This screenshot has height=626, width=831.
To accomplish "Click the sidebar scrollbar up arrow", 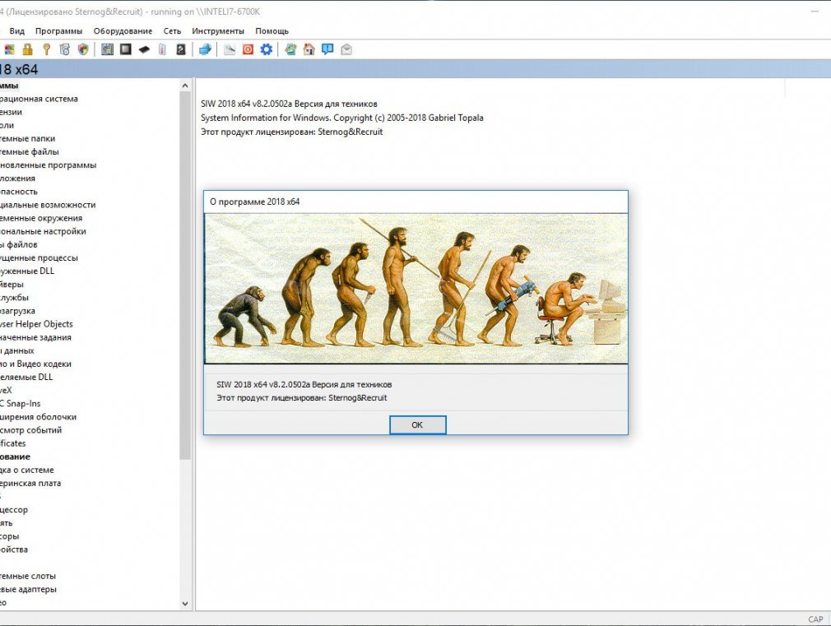I will [x=185, y=86].
